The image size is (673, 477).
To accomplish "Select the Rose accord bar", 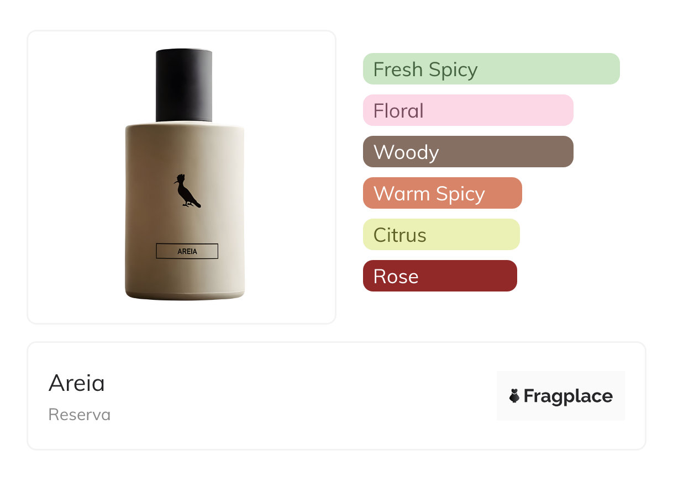I will [440, 276].
